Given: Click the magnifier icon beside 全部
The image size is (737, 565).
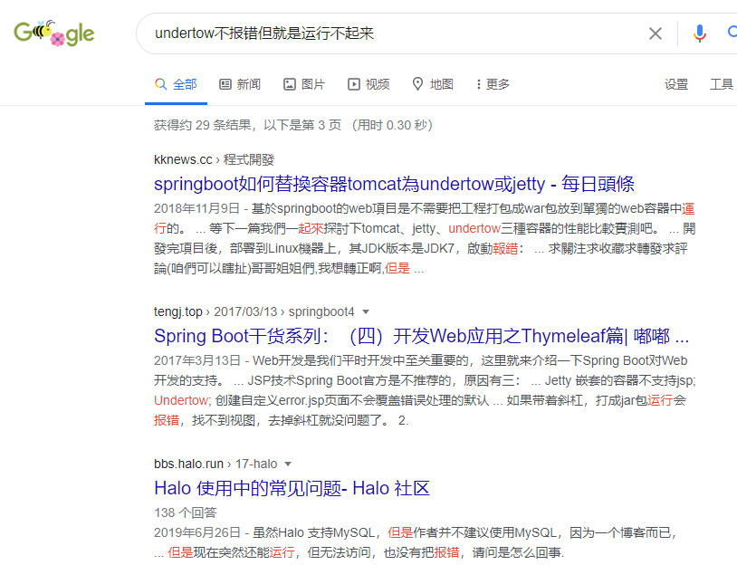Looking at the screenshot, I should [159, 83].
